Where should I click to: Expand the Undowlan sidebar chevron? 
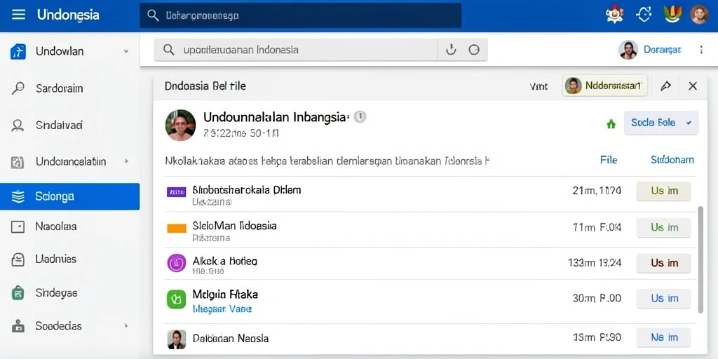126,51
